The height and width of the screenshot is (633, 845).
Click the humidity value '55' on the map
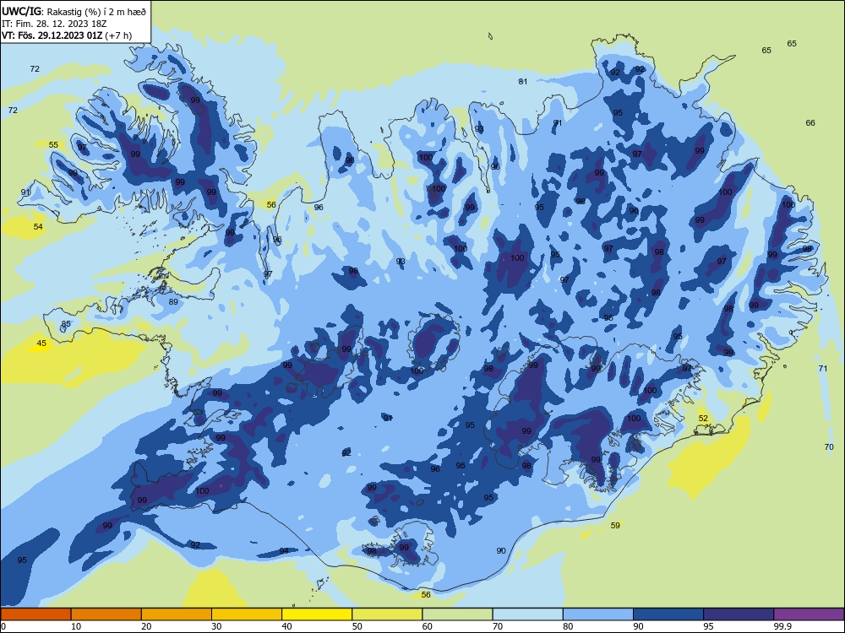(53, 145)
